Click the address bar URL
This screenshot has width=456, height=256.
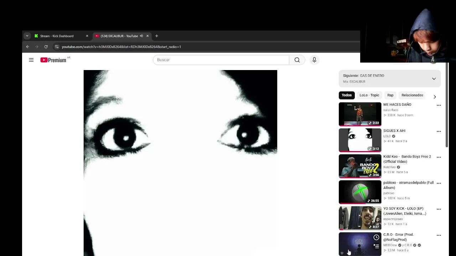[x=121, y=47]
